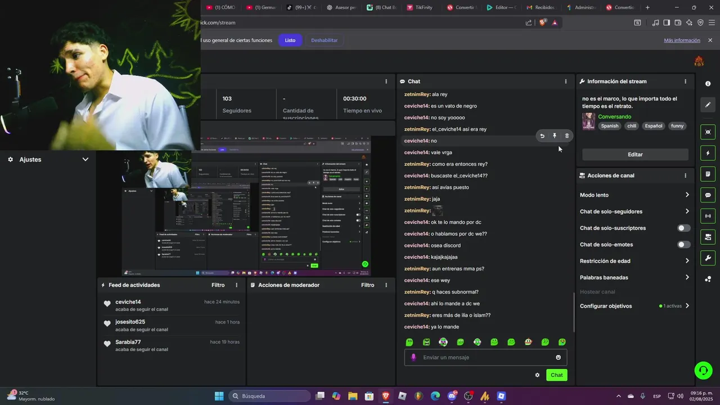The width and height of the screenshot is (720, 405).
Task: Click Filtro in Acciones de moderador
Action: (x=367, y=285)
